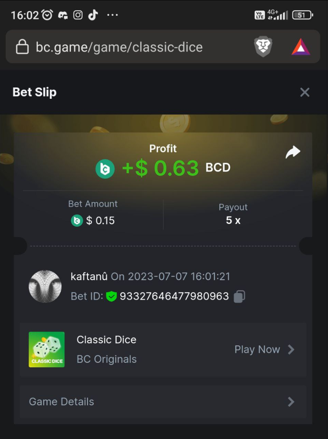Click the Play Now link
Image resolution: width=328 pixels, height=439 pixels.
[257, 349]
